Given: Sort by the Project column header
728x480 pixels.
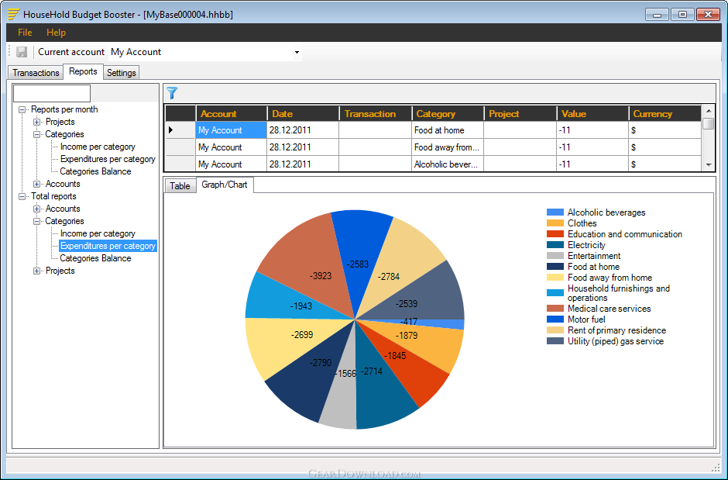Looking at the screenshot, I should (520, 114).
